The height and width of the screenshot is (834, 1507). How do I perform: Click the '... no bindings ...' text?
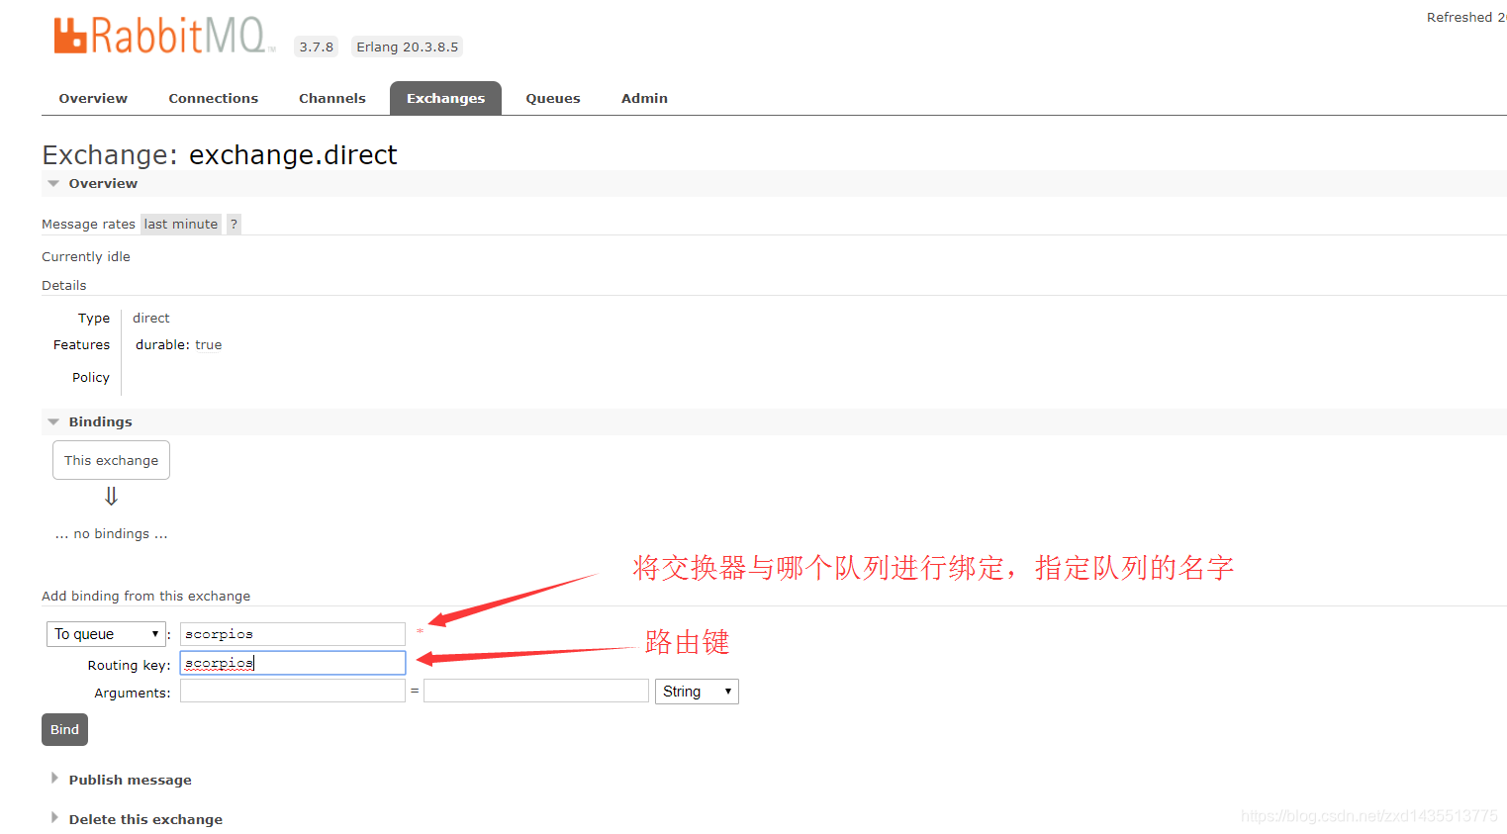[111, 533]
